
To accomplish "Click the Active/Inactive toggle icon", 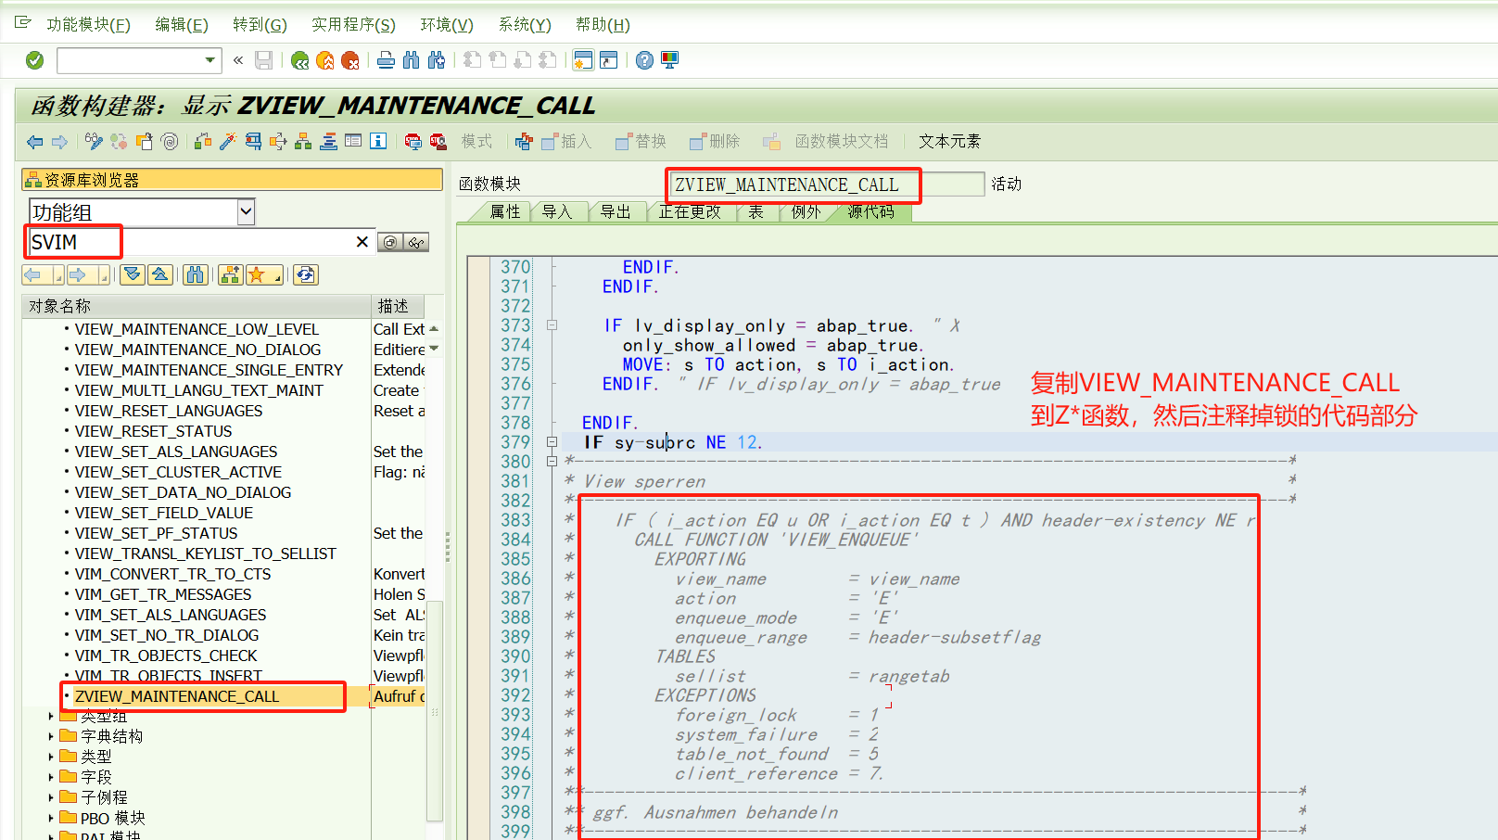I will pos(119,142).
